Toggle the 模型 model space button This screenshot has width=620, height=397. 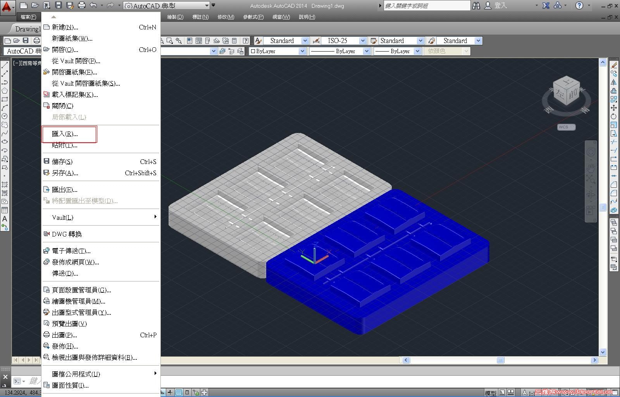491,393
